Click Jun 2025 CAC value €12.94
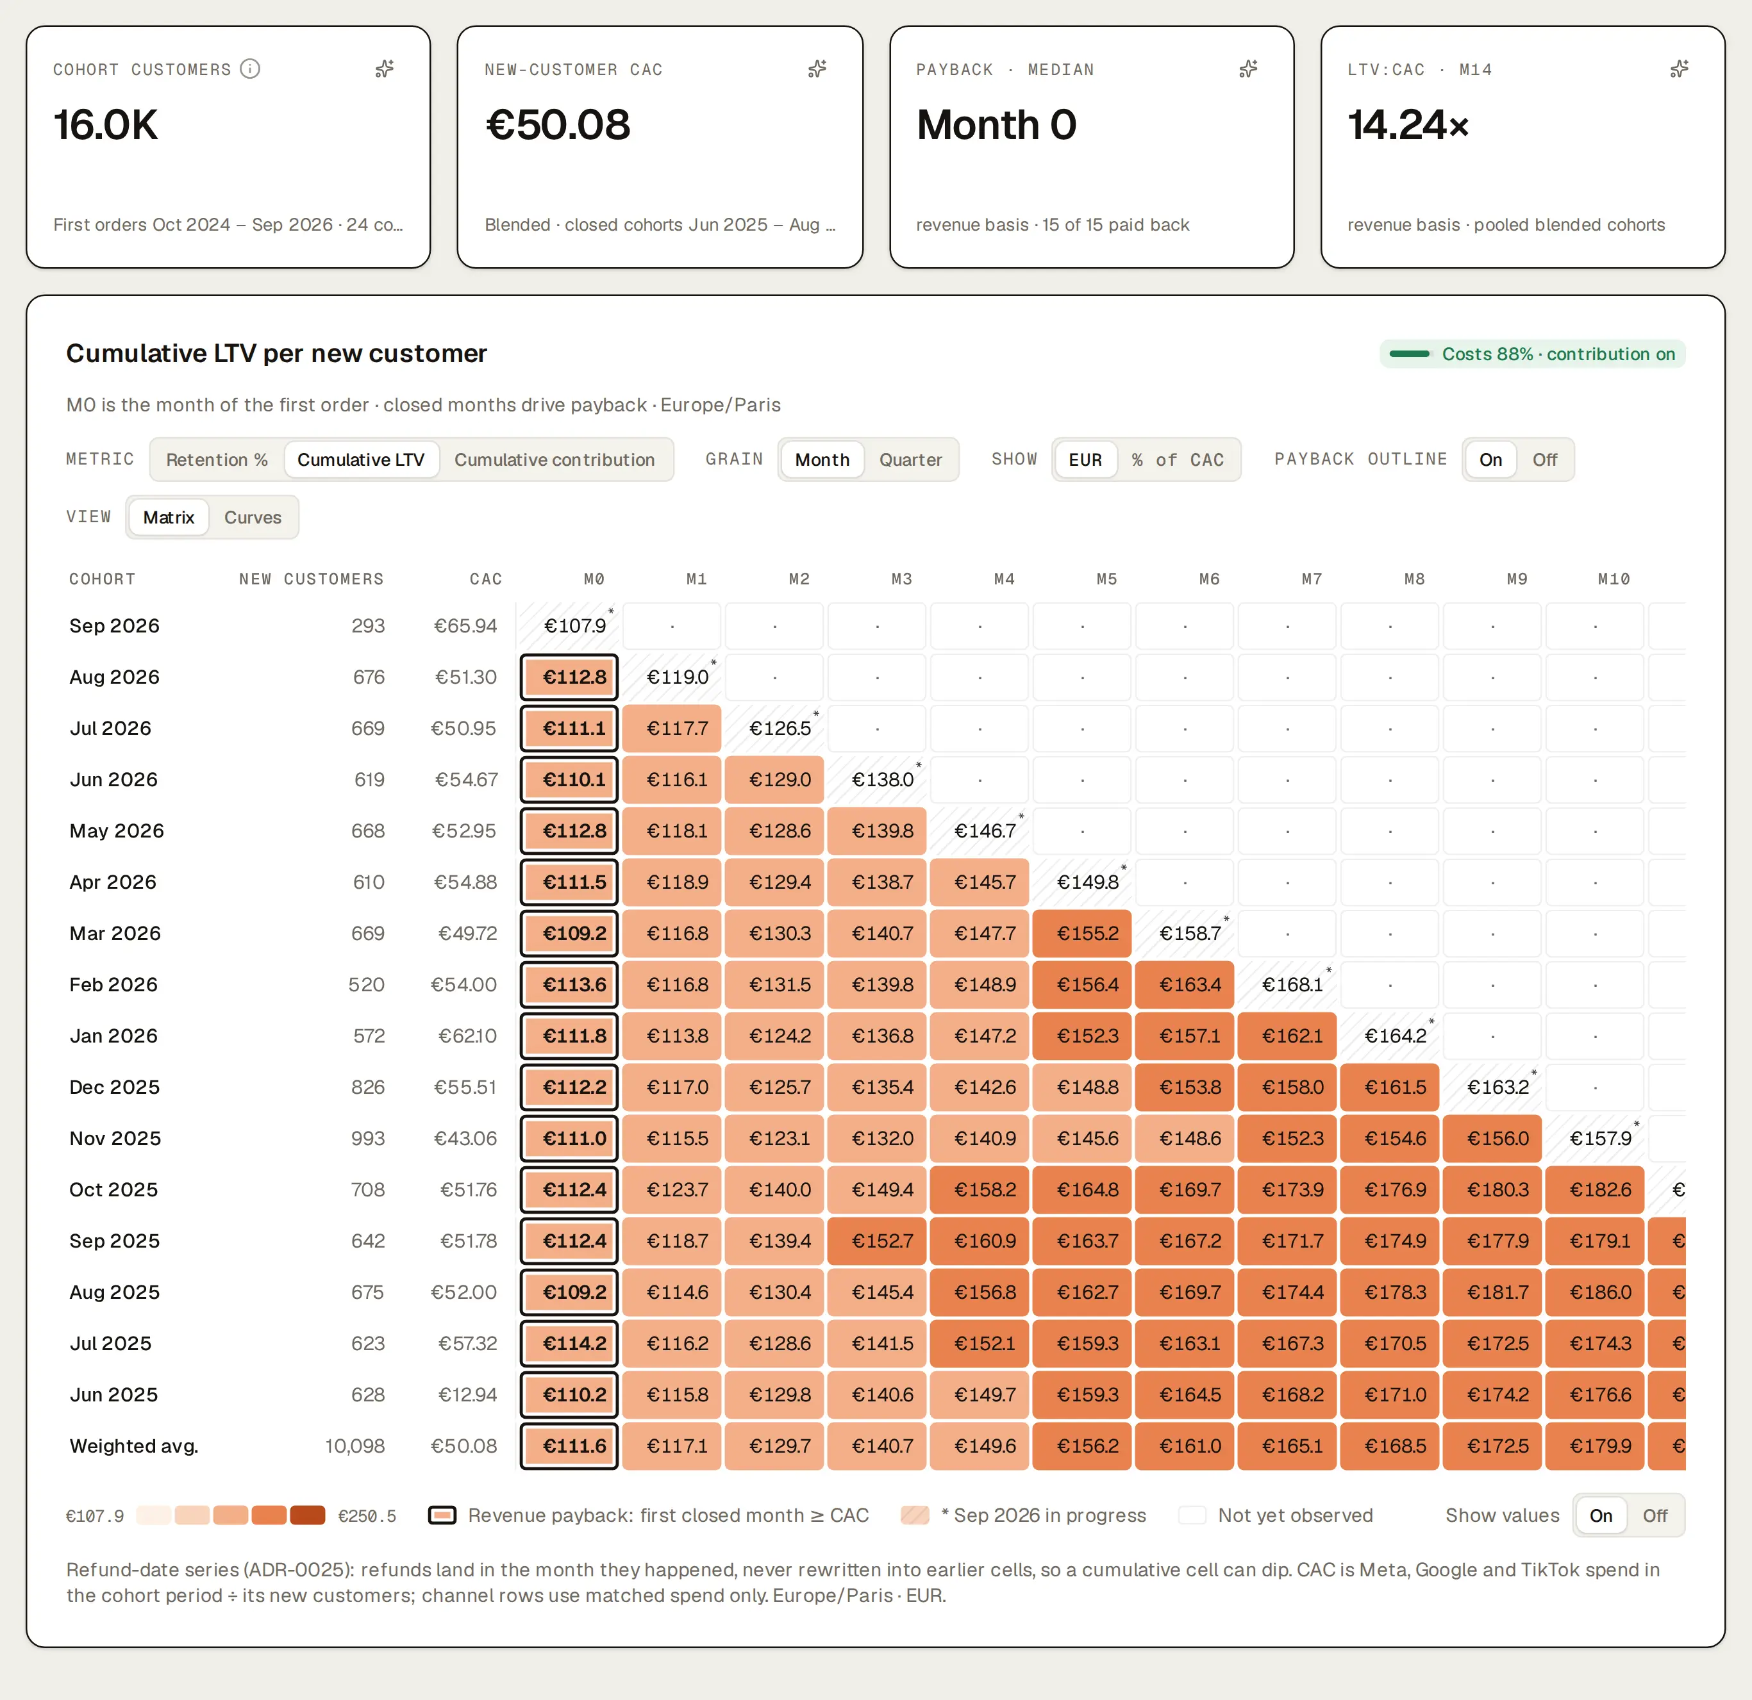1752x1700 pixels. (x=467, y=1394)
